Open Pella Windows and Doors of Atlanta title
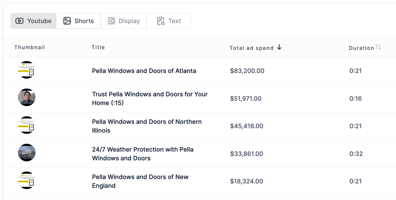 pyautogui.click(x=144, y=71)
